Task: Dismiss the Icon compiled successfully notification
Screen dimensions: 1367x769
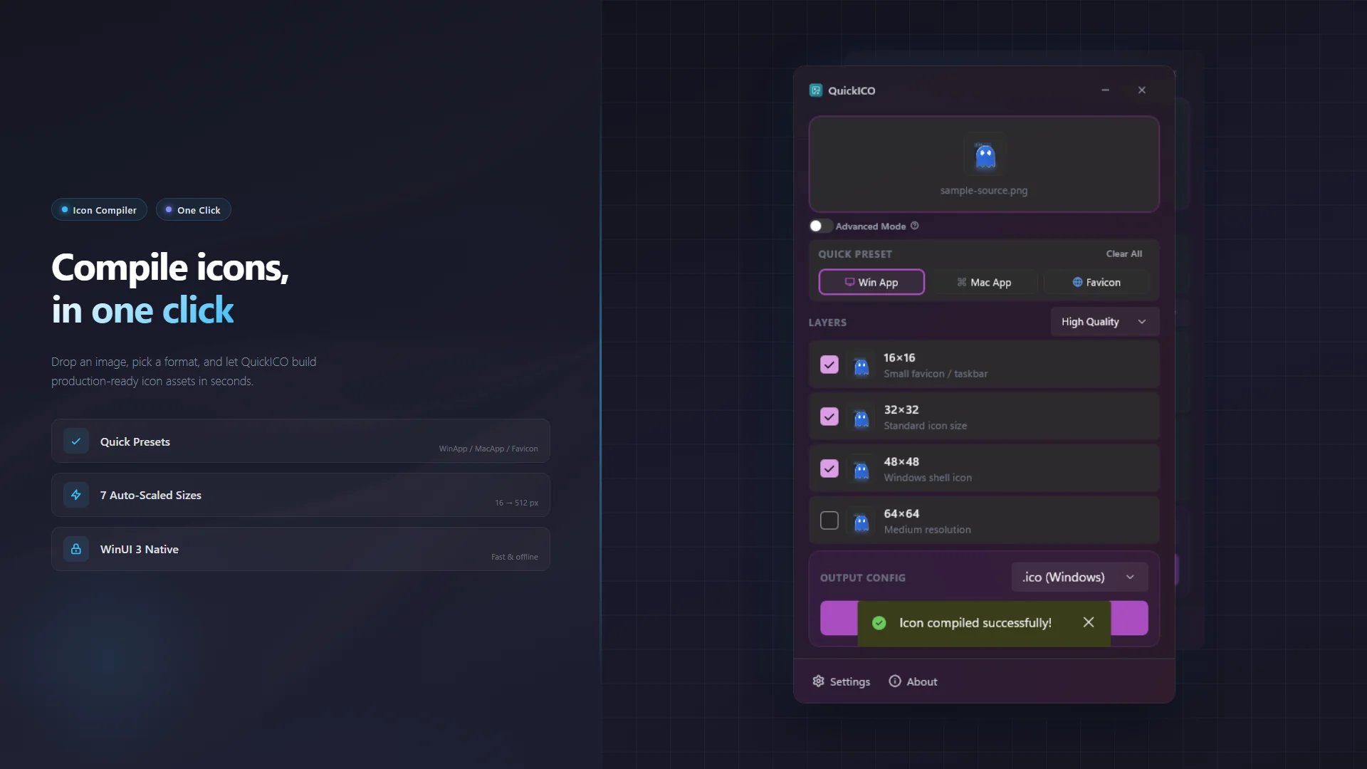Action: click(1089, 622)
